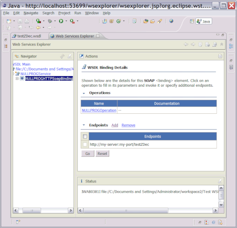Select the Java perspective button

[x=204, y=21]
